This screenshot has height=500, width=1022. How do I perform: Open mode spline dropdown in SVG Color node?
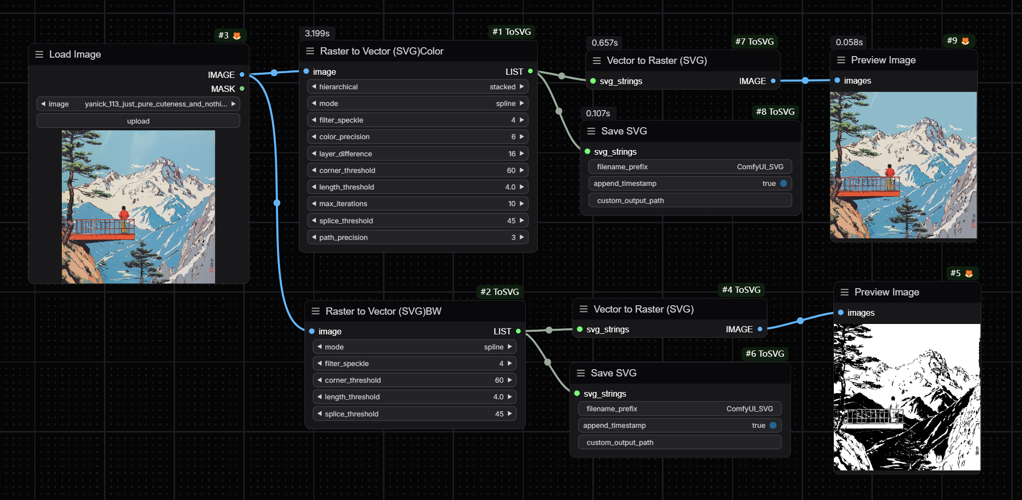(418, 103)
